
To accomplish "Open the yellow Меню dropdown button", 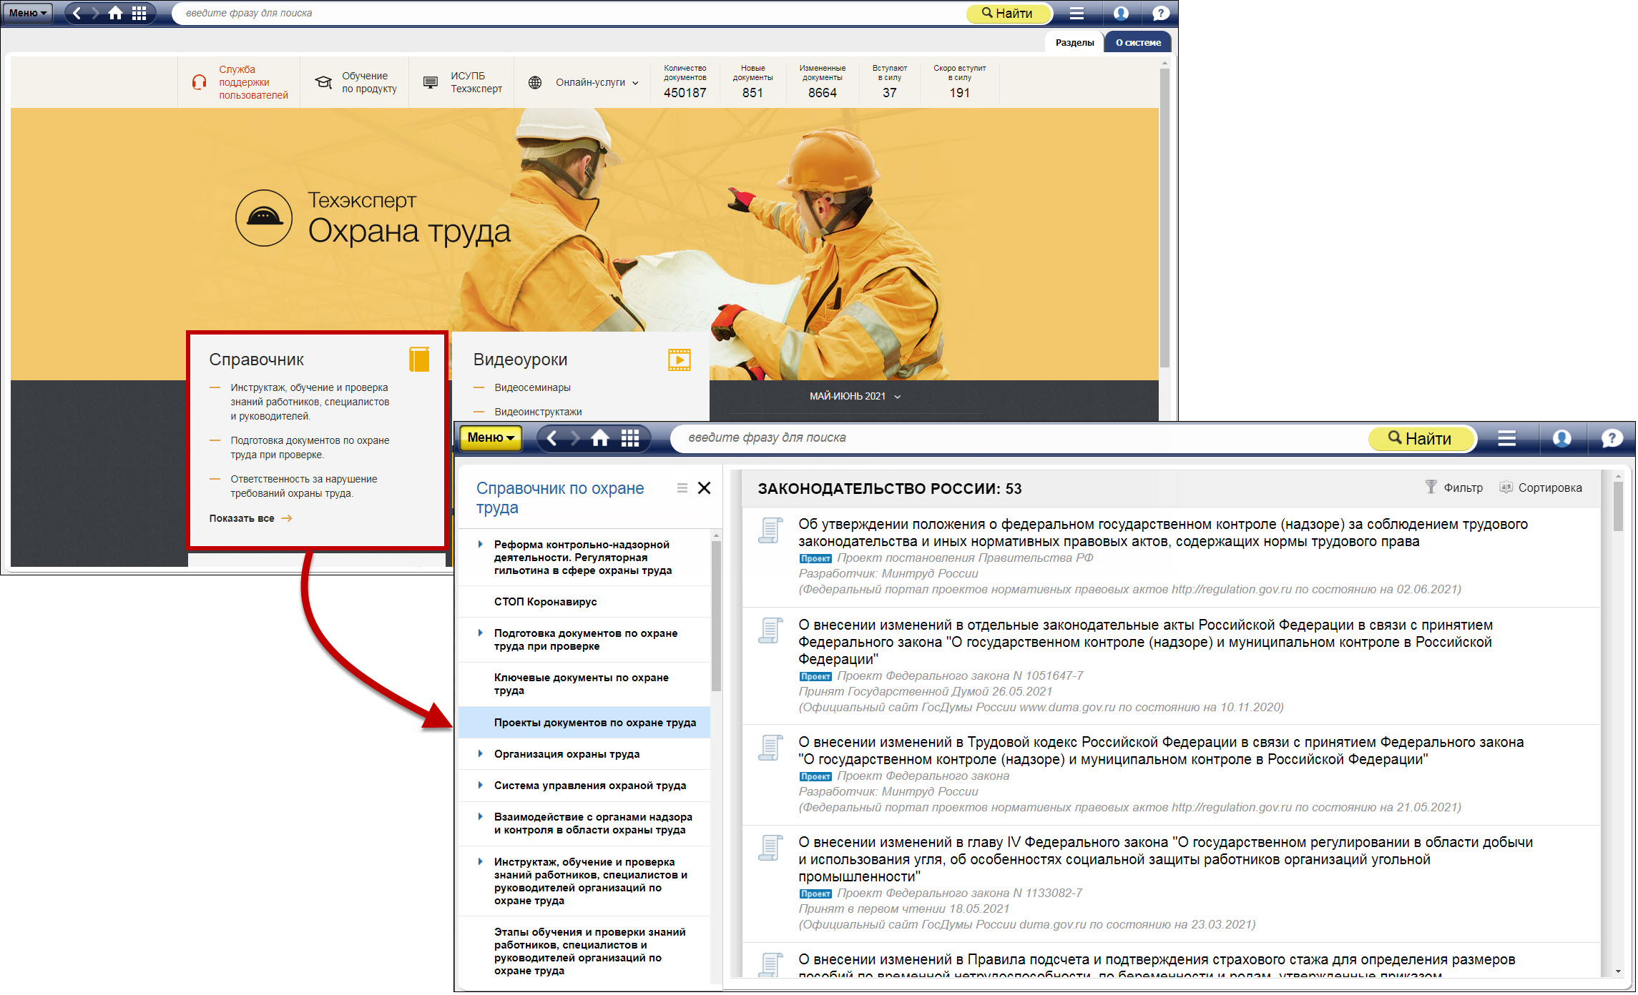I will tap(491, 438).
